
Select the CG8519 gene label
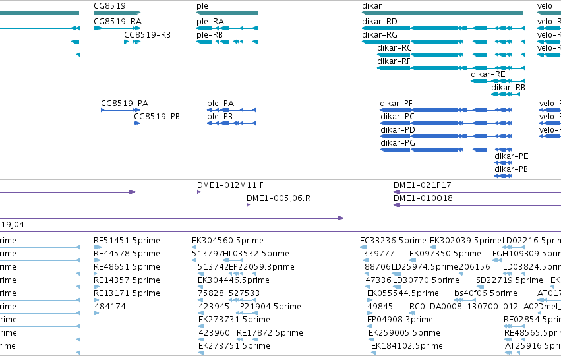(109, 6)
